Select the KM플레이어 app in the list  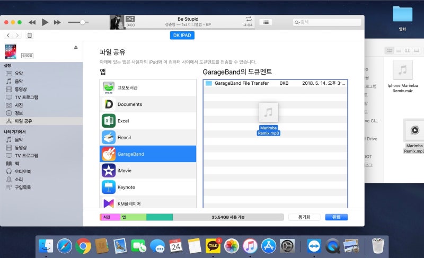coord(148,202)
